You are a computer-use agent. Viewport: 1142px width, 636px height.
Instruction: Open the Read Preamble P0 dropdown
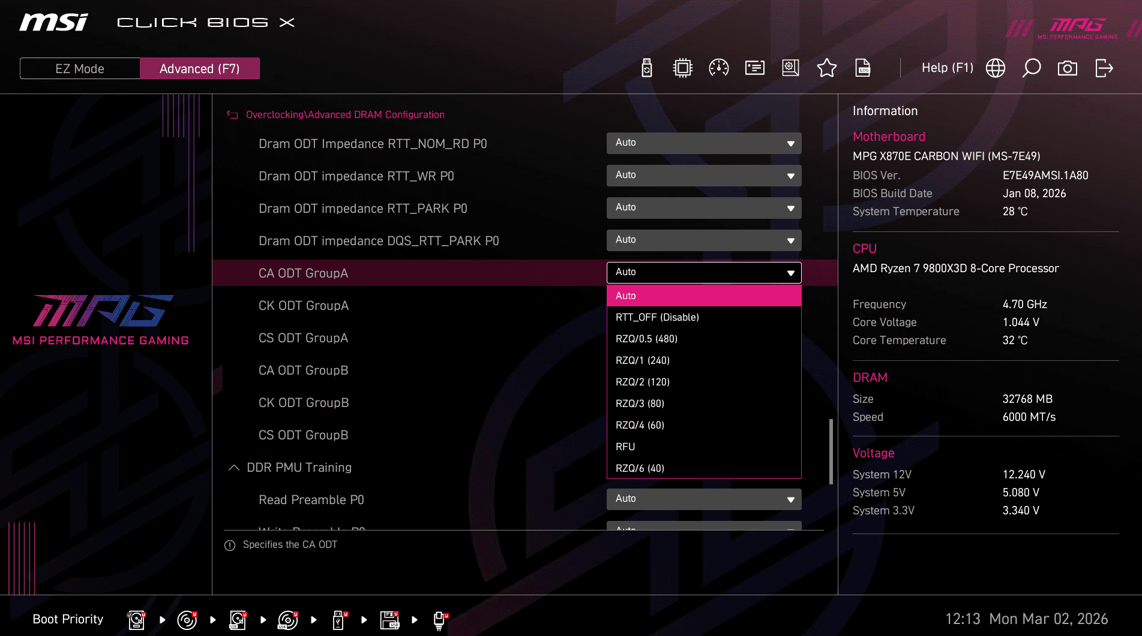pos(704,499)
